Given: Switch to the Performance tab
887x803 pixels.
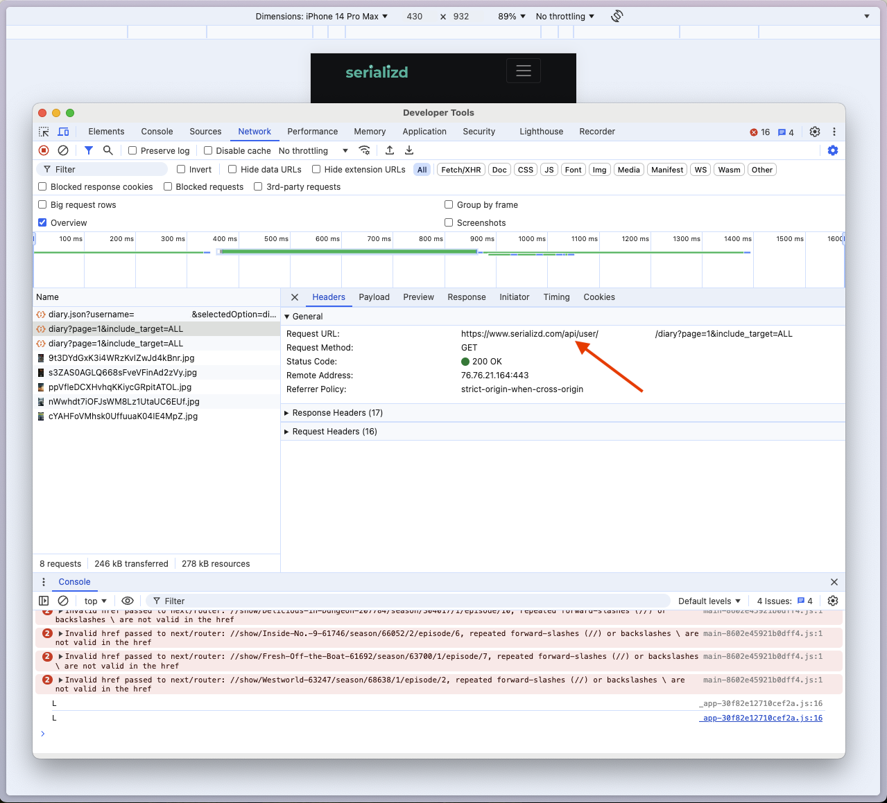Looking at the screenshot, I should (x=312, y=131).
